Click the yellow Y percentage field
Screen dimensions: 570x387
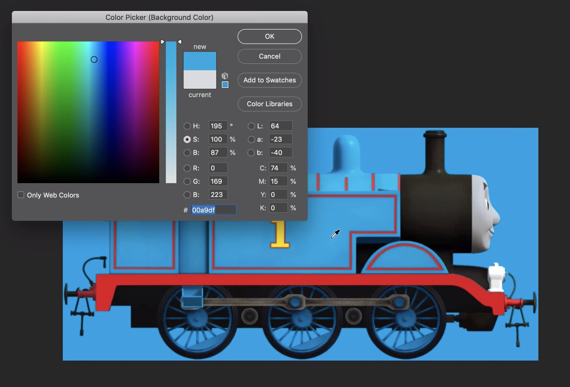(x=278, y=195)
